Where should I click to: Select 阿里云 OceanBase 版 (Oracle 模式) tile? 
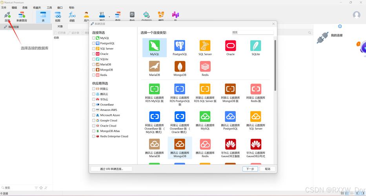coord(180,122)
